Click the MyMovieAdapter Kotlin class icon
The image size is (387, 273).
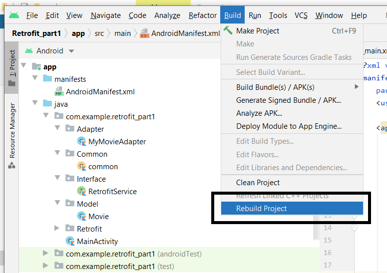coord(81,142)
